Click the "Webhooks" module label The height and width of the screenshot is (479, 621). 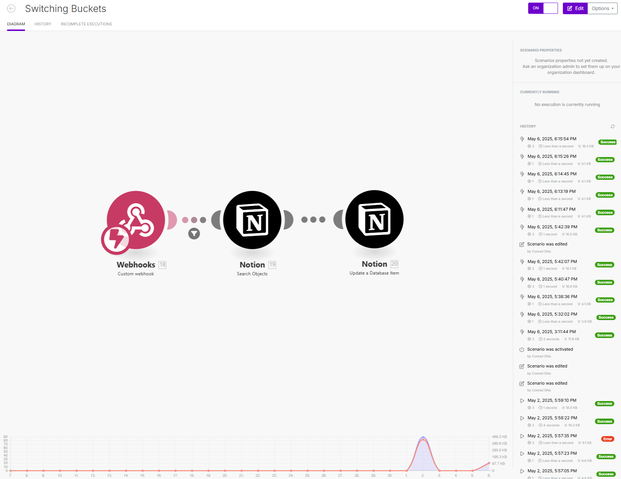[x=136, y=264]
